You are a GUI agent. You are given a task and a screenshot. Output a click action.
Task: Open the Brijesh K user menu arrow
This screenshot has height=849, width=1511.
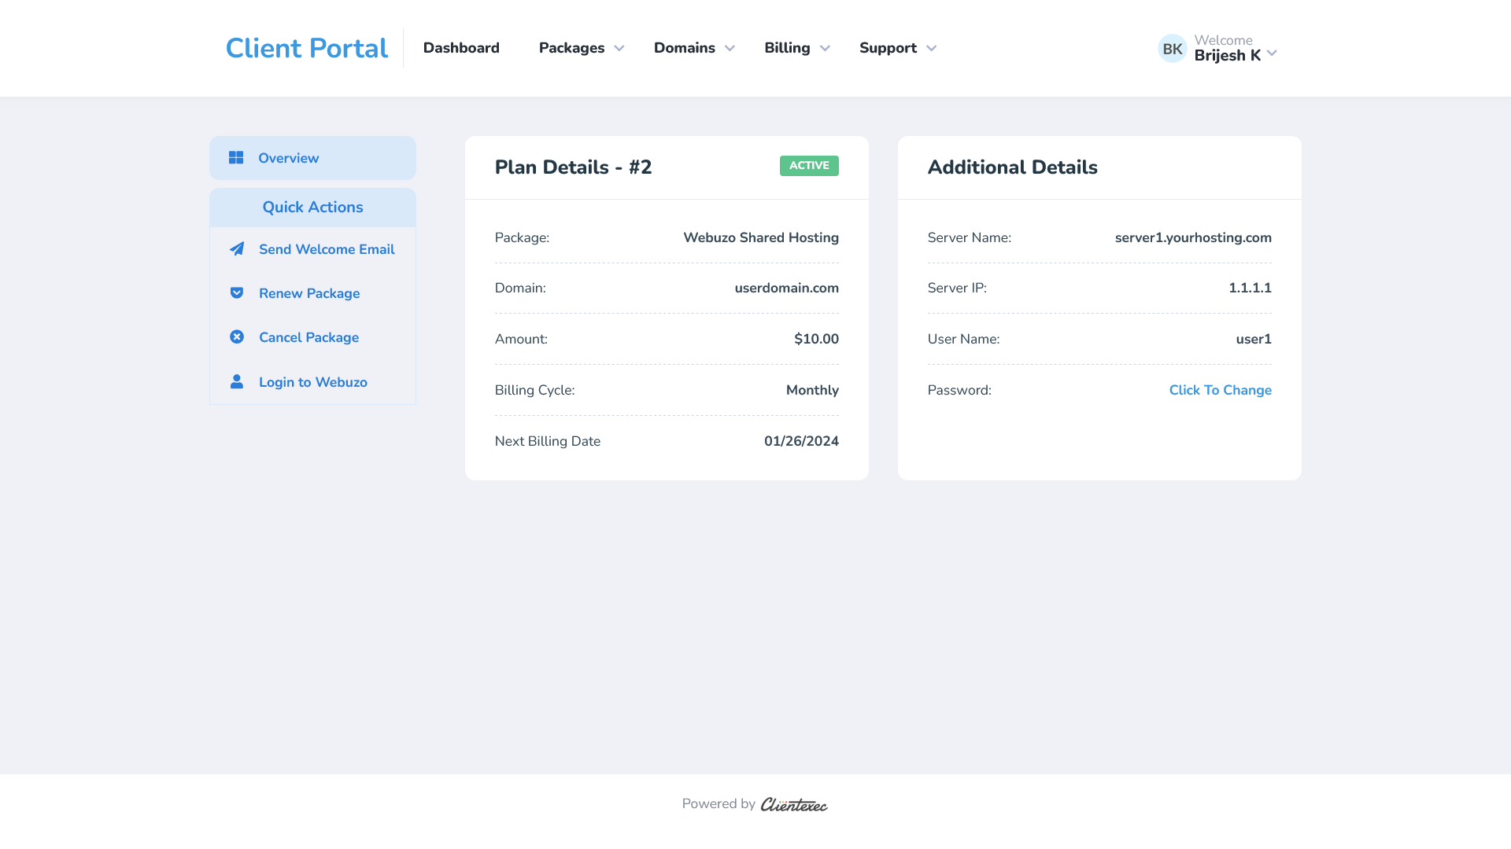coord(1272,53)
